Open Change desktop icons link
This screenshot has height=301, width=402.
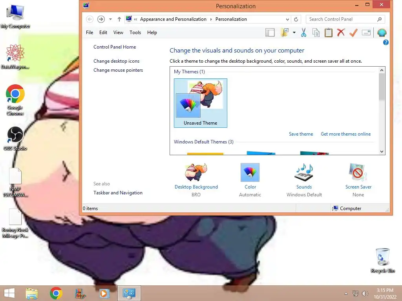[x=116, y=61]
